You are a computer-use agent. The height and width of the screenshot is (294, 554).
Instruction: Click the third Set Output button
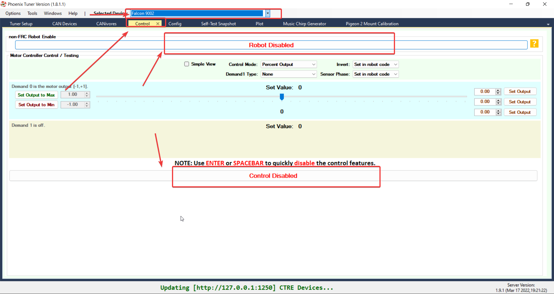point(520,112)
